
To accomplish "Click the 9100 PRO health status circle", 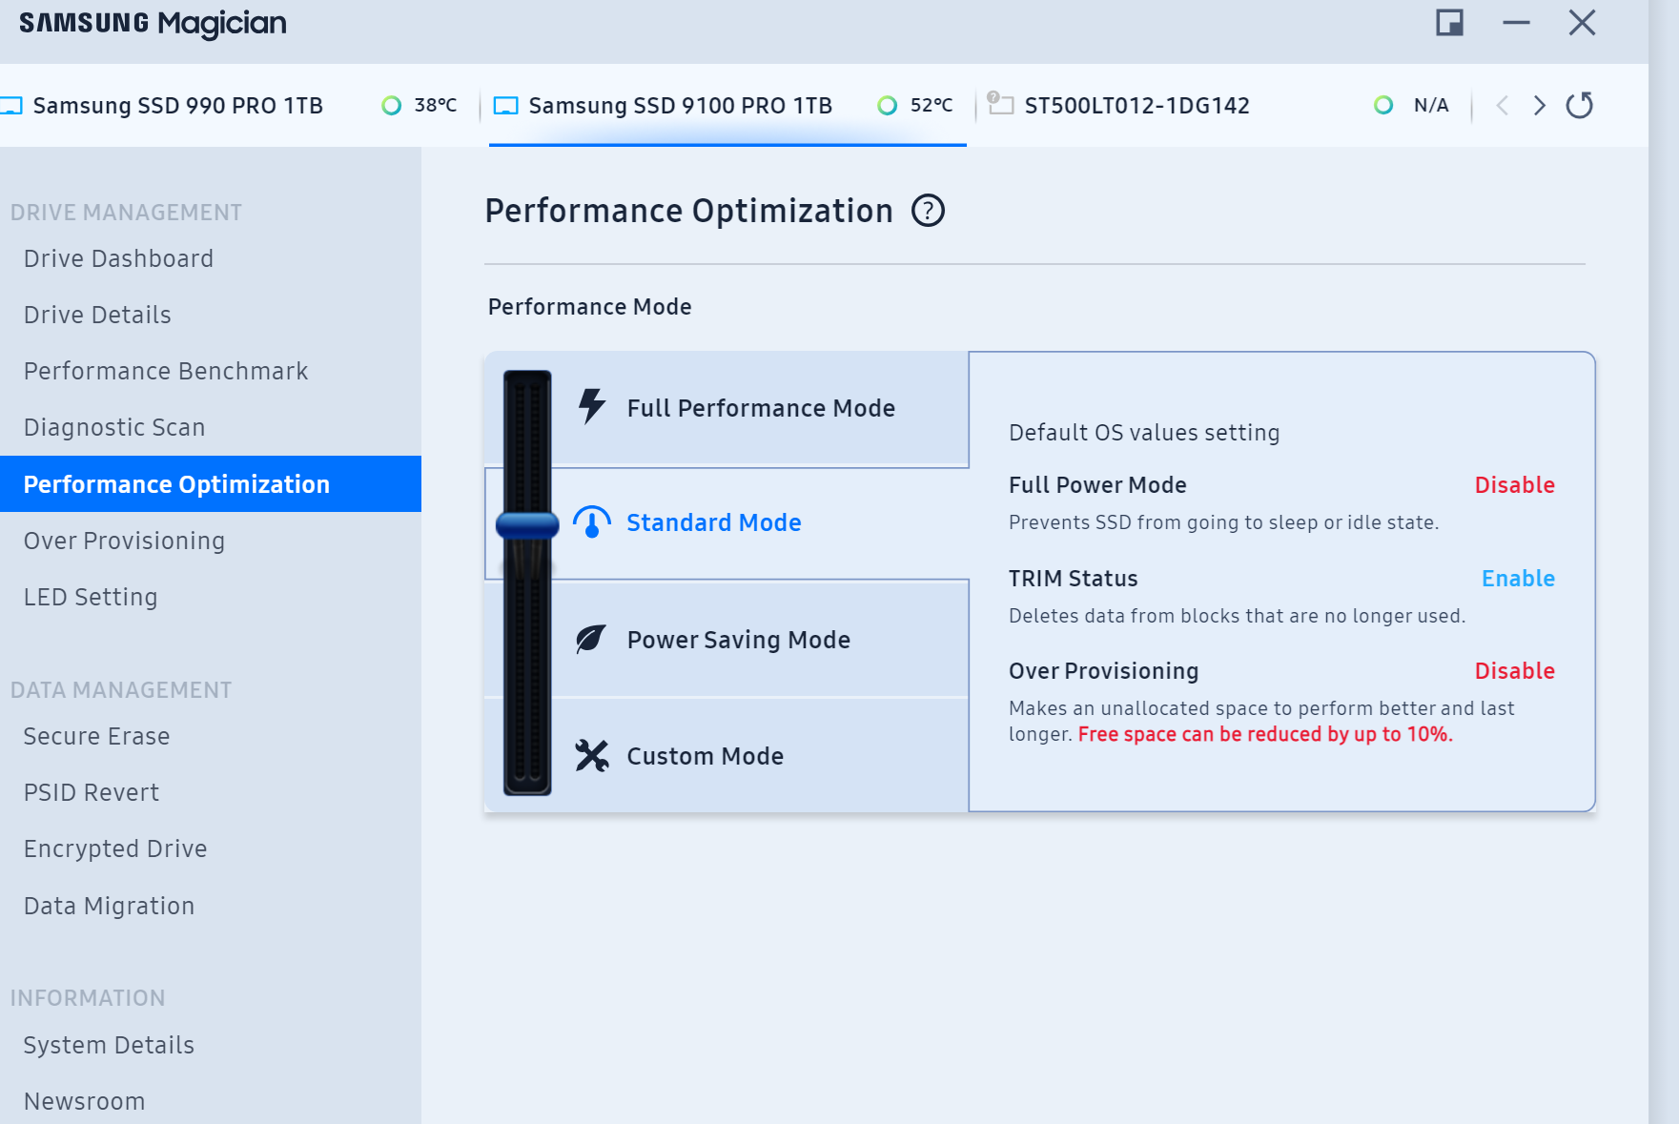I will pos(888,105).
